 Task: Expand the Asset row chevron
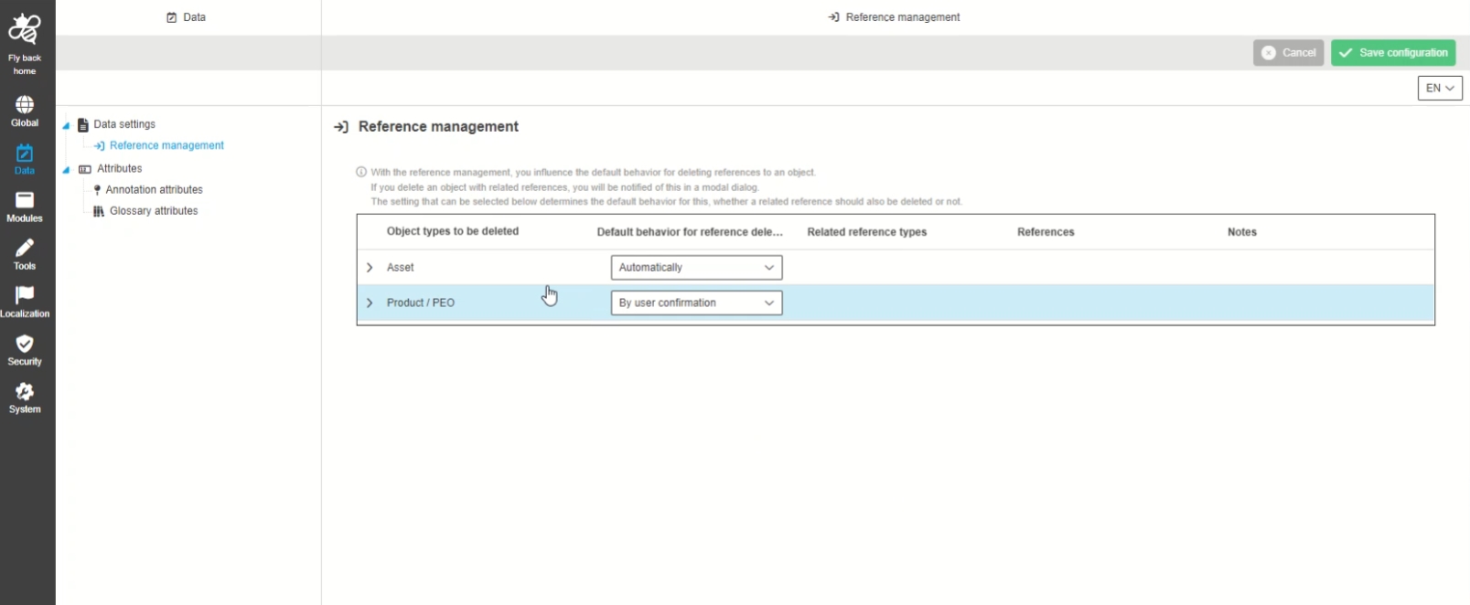click(370, 268)
